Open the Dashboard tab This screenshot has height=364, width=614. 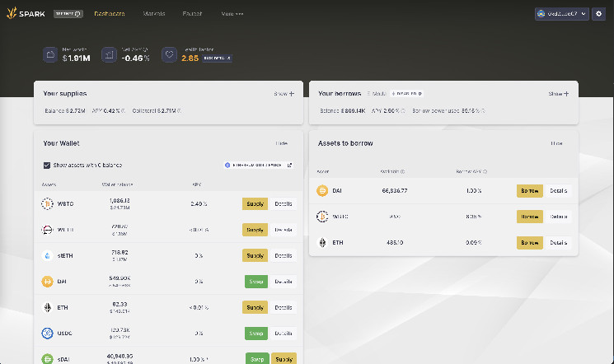coord(110,14)
